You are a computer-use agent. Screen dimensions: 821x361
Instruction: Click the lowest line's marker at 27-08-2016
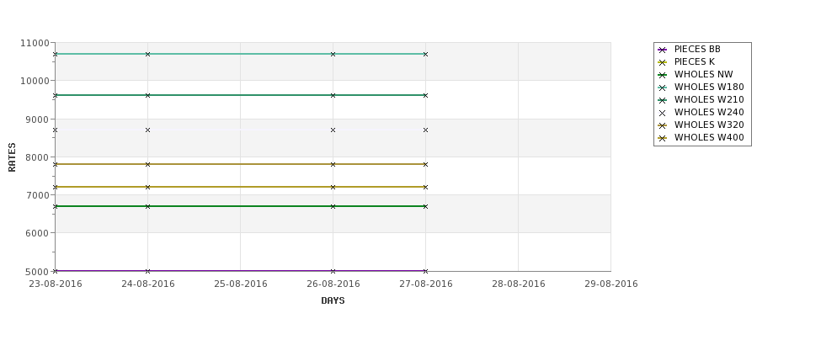(425, 271)
